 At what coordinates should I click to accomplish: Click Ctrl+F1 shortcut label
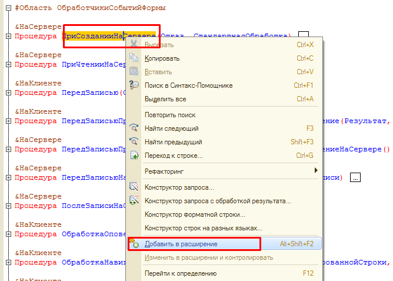303,85
